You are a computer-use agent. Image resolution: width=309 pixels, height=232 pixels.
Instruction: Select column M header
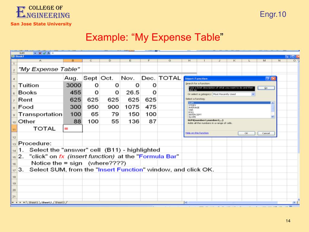(x=264, y=61)
